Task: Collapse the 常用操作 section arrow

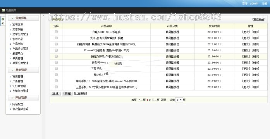Action: tap(12, 18)
